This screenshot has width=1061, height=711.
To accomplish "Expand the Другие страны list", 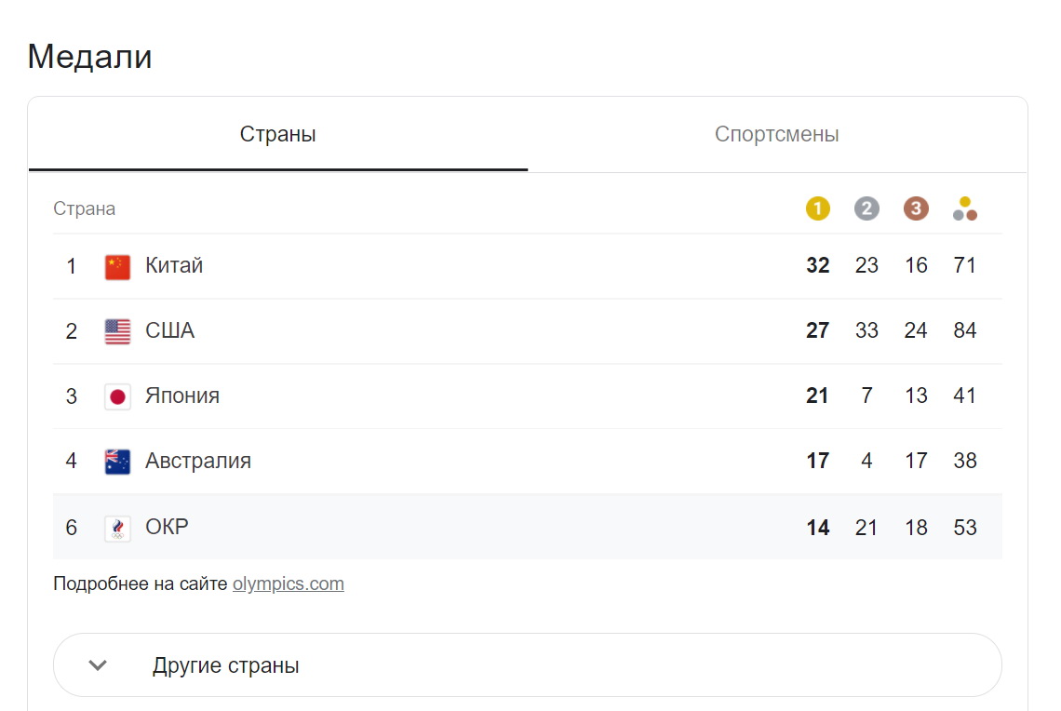I will (x=527, y=665).
